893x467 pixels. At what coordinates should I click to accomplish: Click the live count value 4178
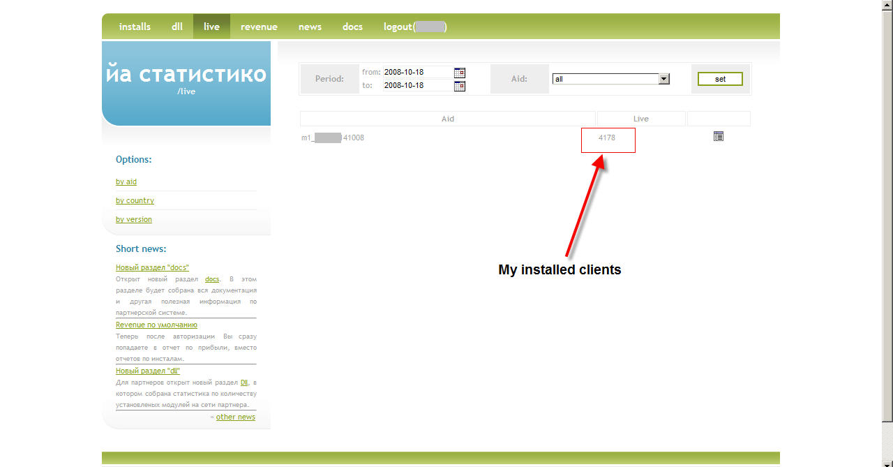(607, 138)
